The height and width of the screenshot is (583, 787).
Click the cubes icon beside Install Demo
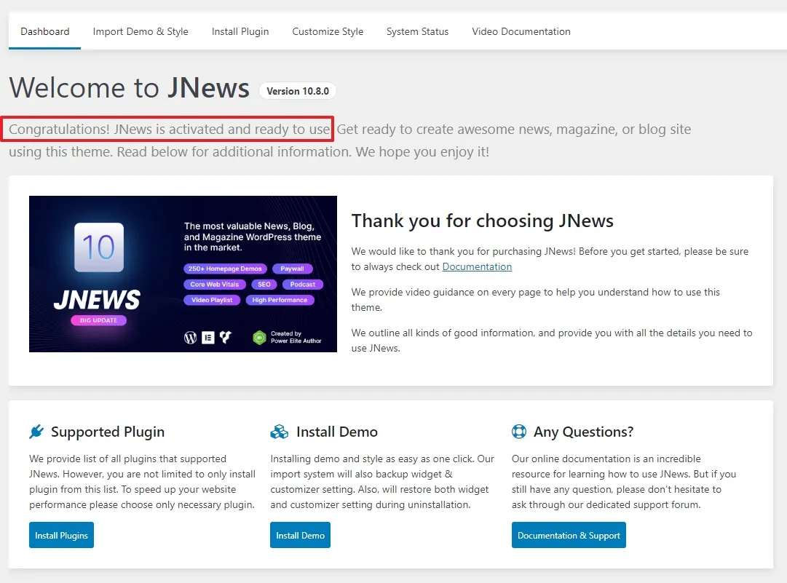pos(279,432)
